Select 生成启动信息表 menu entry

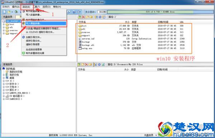click(44, 49)
